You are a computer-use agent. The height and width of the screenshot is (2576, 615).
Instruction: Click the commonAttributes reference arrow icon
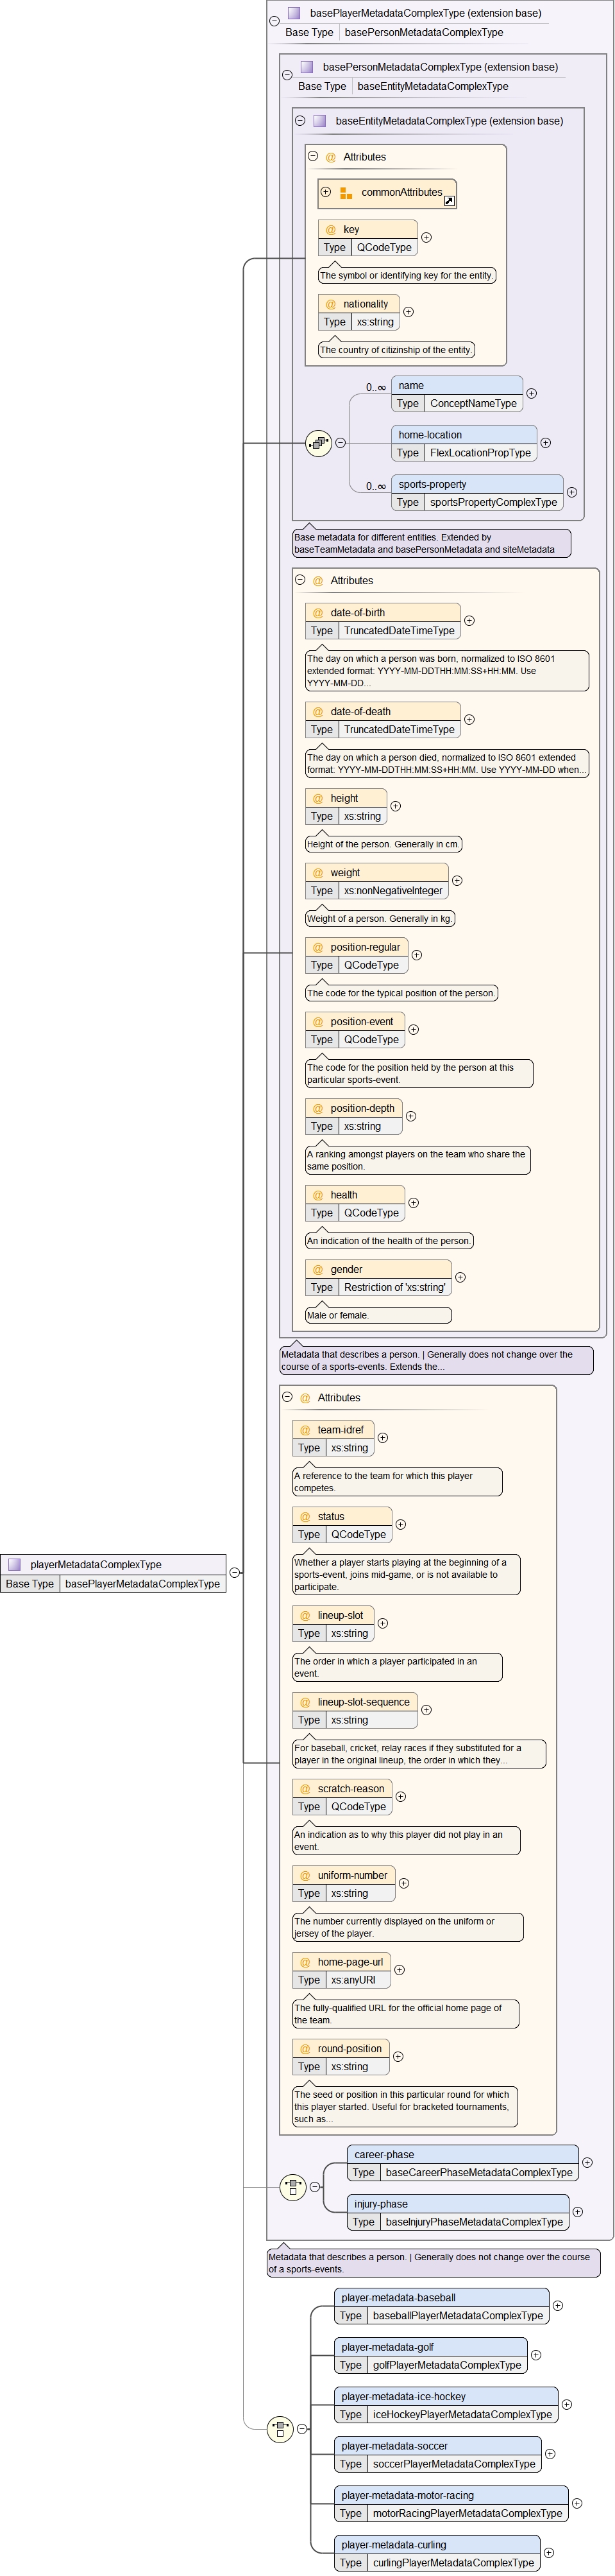coord(450,201)
